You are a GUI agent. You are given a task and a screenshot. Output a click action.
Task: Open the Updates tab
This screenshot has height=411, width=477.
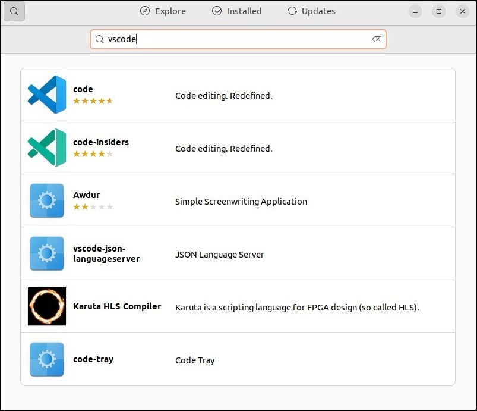coord(311,11)
